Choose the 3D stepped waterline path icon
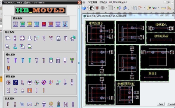 37,104
